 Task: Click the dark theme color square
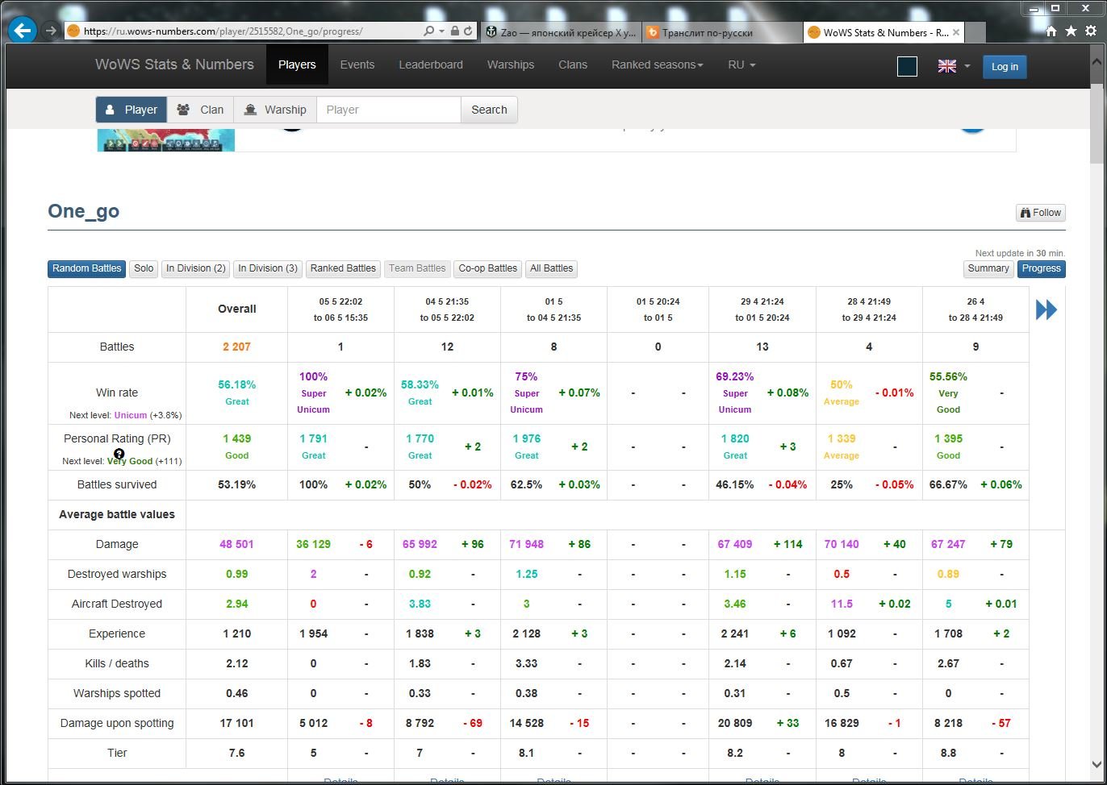click(907, 66)
